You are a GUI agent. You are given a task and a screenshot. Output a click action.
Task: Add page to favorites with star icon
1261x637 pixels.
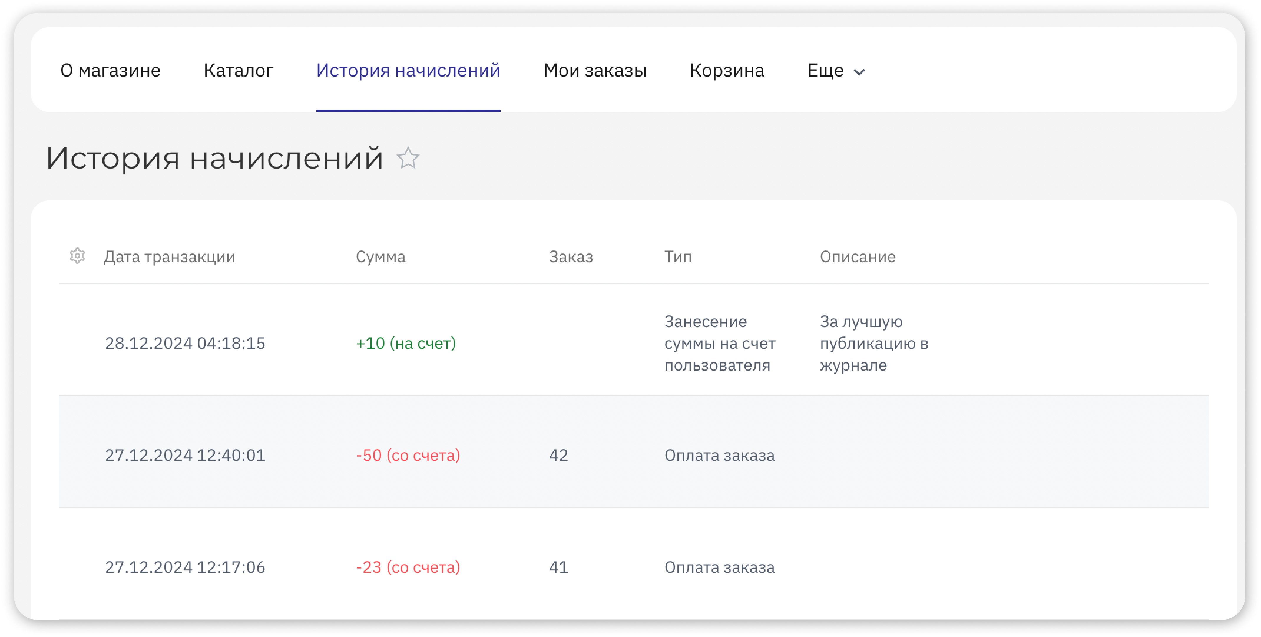coord(408,158)
